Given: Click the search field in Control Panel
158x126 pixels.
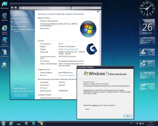Looking at the screenshot, I should pos(86,8).
